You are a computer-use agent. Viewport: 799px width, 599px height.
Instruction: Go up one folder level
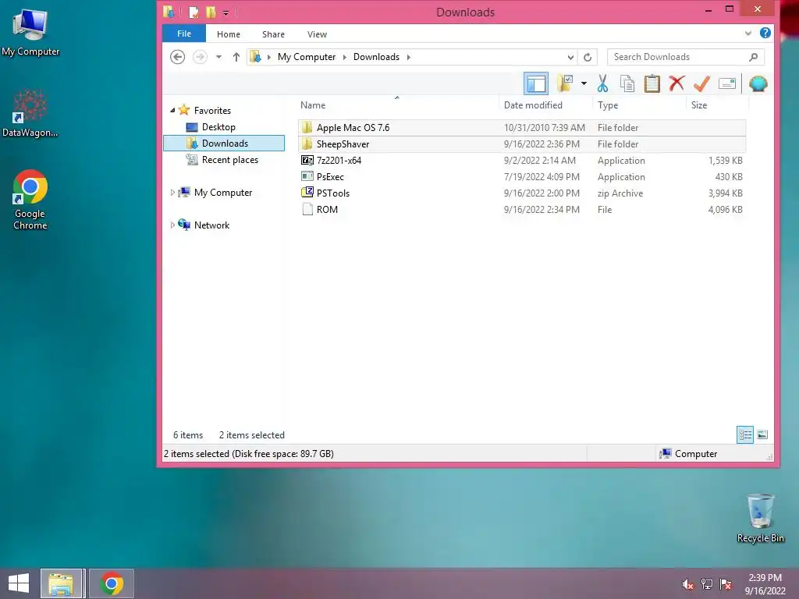click(236, 57)
